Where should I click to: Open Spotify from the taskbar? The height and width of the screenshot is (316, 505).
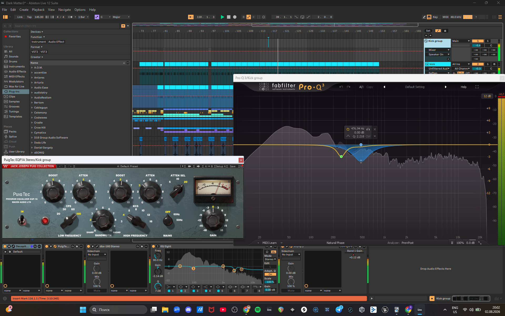coord(258,310)
